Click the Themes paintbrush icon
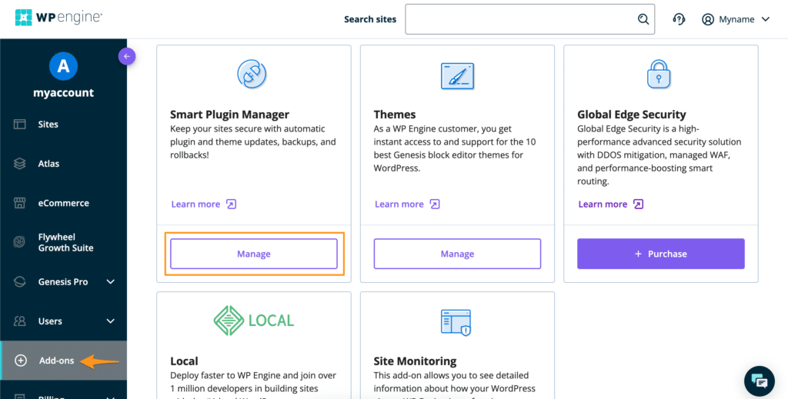788x399 pixels. click(x=457, y=75)
